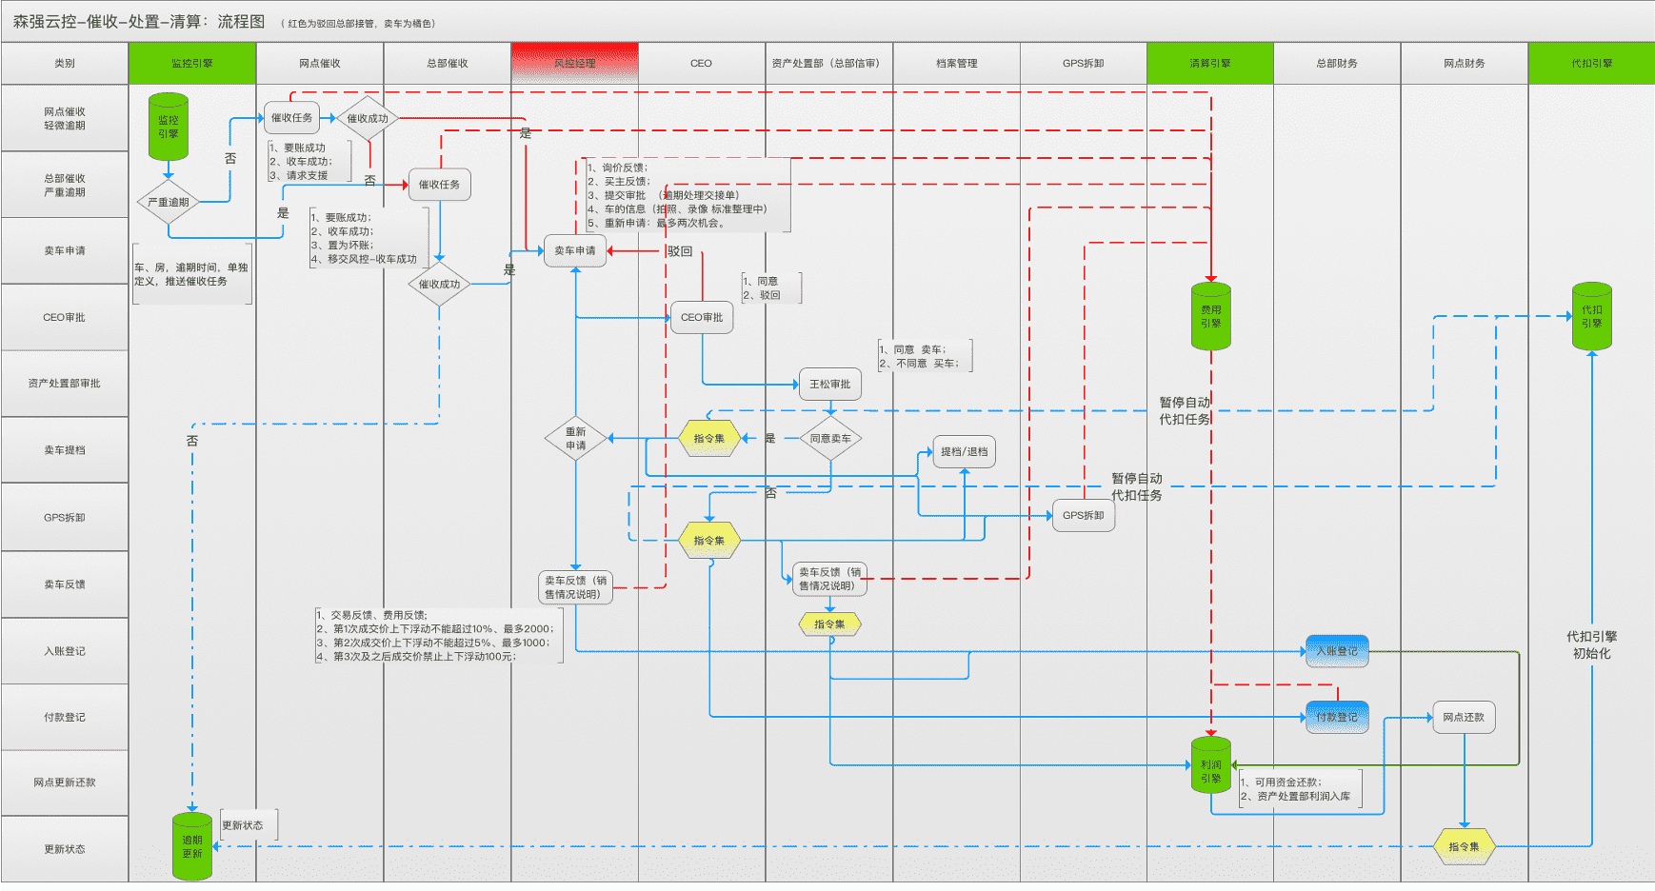Image resolution: width=1655 pixels, height=891 pixels.
Task: Select the green 代扣引擎 cylinder shape
Action: (1592, 316)
